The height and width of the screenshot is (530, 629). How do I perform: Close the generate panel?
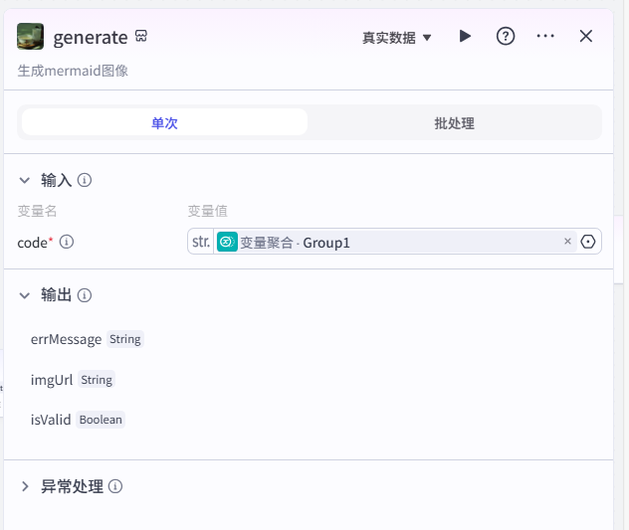[586, 36]
